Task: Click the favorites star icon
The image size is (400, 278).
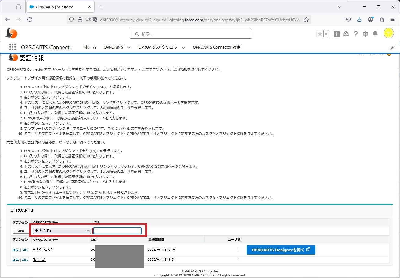Action: [320, 34]
